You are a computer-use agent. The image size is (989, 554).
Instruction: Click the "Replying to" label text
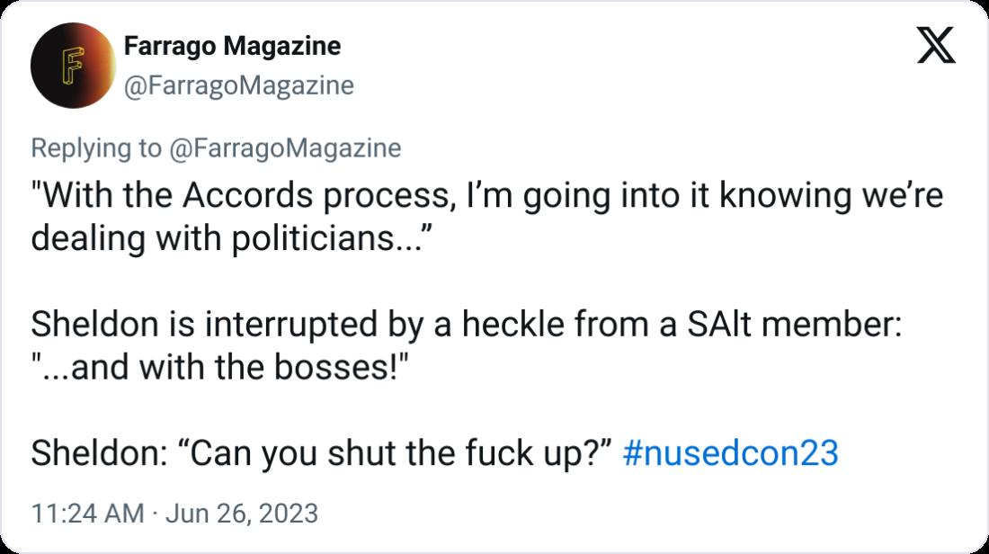(97, 148)
